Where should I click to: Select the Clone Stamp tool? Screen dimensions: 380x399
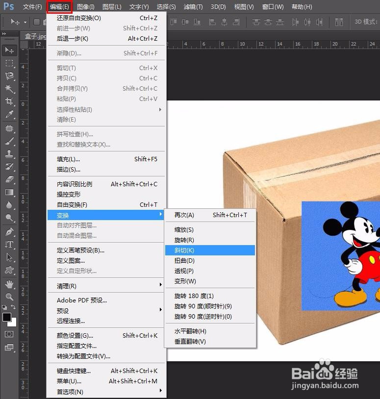(x=9, y=154)
